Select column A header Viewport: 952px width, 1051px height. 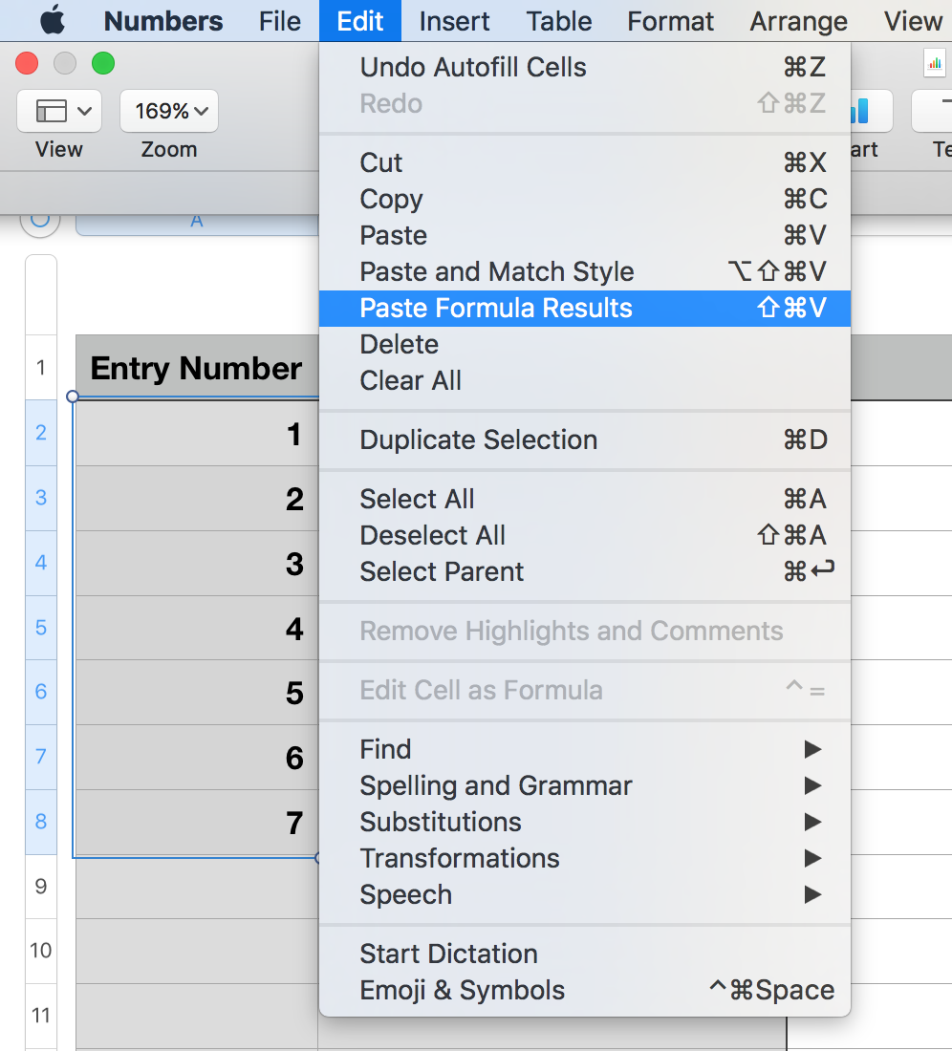pos(197,225)
